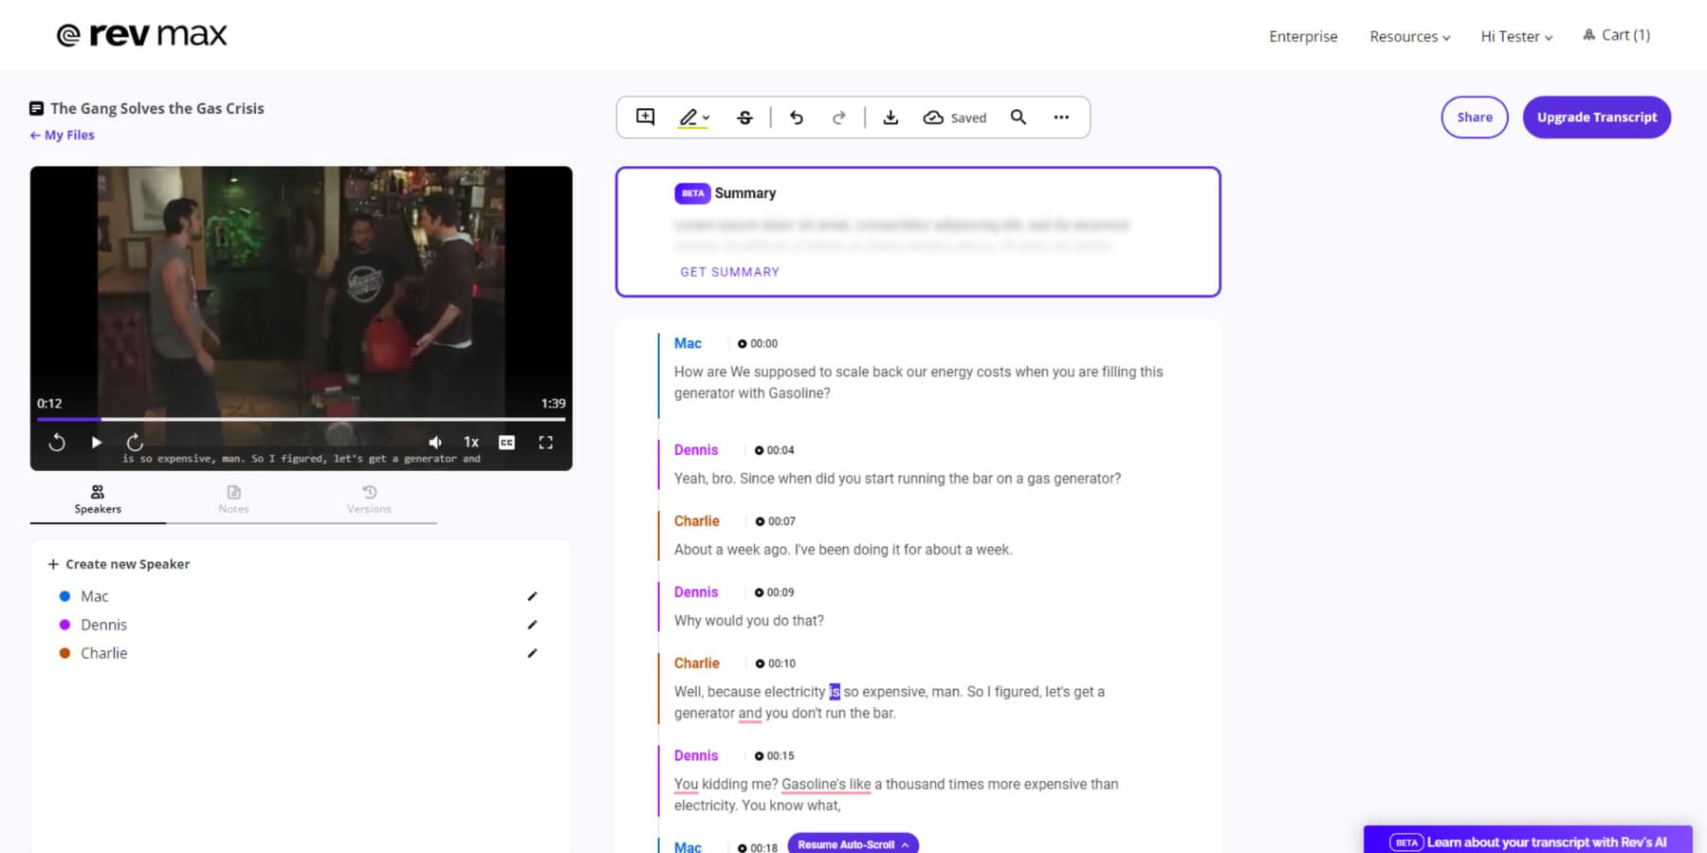
Task: Click Dennis's purple speaker color dot
Action: pyautogui.click(x=64, y=625)
